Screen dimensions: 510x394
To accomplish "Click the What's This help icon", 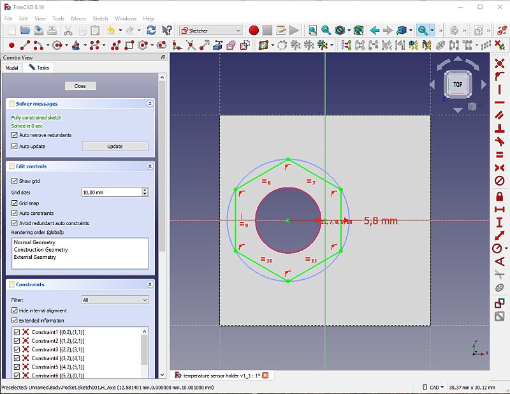I will [x=167, y=31].
